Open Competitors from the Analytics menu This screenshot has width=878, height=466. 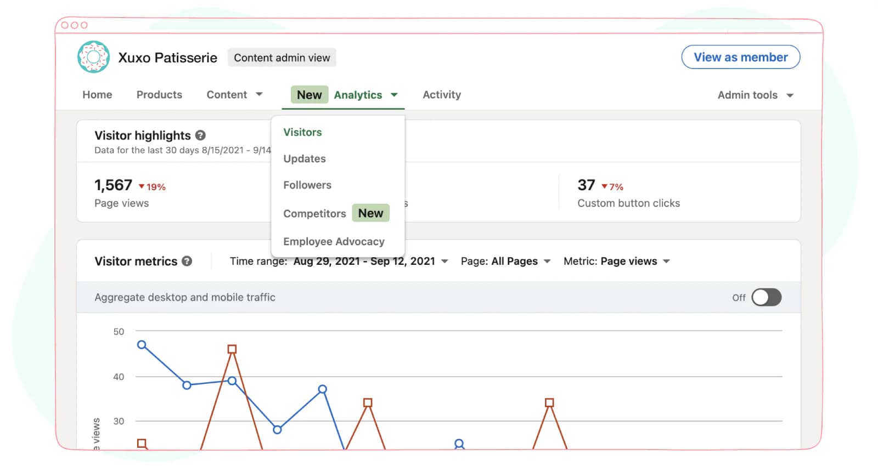coord(314,213)
